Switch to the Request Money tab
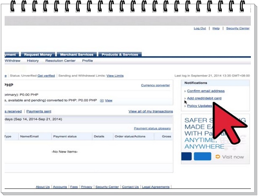This screenshot has height=196, width=258. [38, 54]
